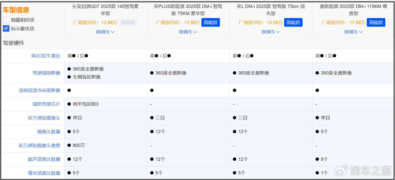
Task: Select 三目 in the 宋PLUS新能源 column
Action: coord(160,118)
